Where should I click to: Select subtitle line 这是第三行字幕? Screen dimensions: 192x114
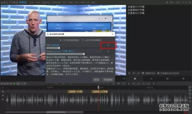click(136, 7)
